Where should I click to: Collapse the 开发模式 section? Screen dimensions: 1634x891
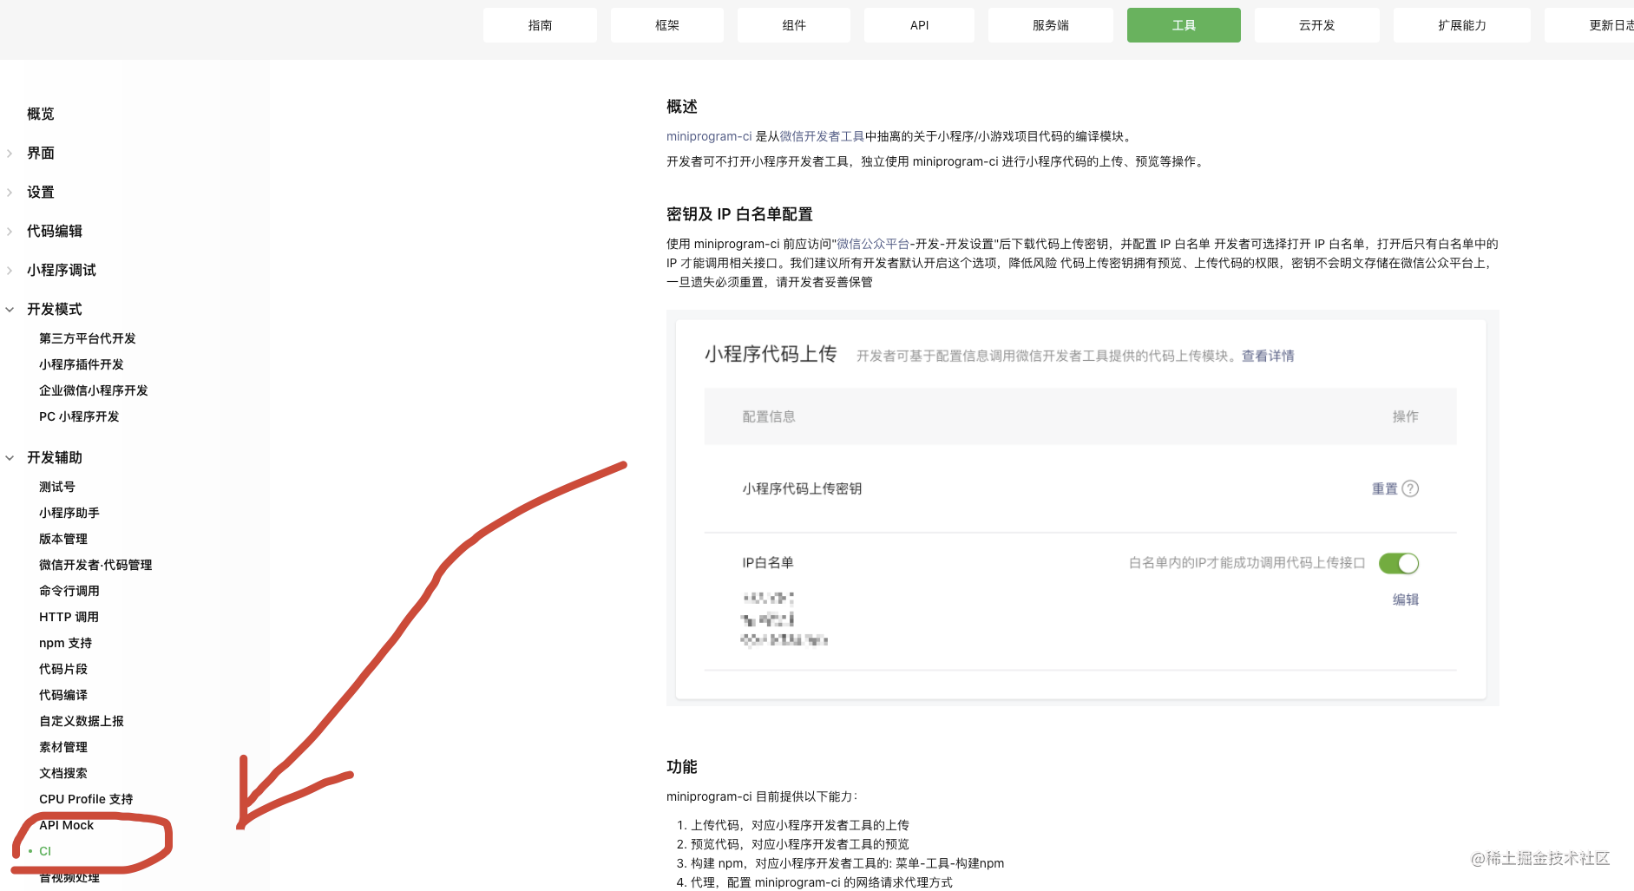click(54, 309)
